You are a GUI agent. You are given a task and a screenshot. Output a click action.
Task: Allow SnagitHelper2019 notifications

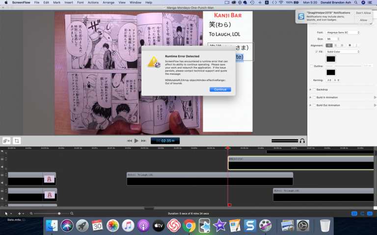363,20
